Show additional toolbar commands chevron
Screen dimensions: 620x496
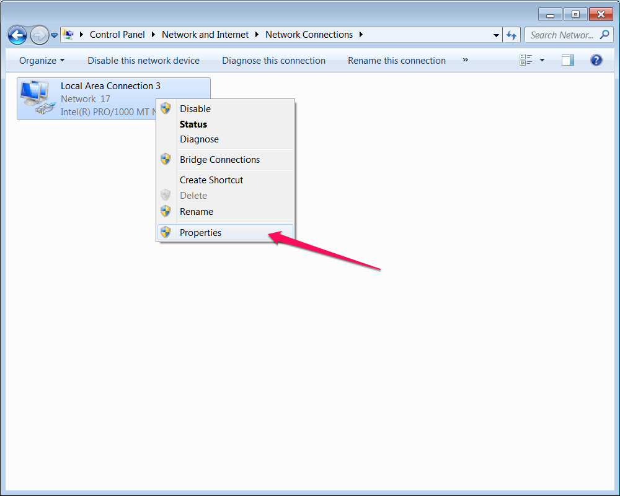pos(466,60)
